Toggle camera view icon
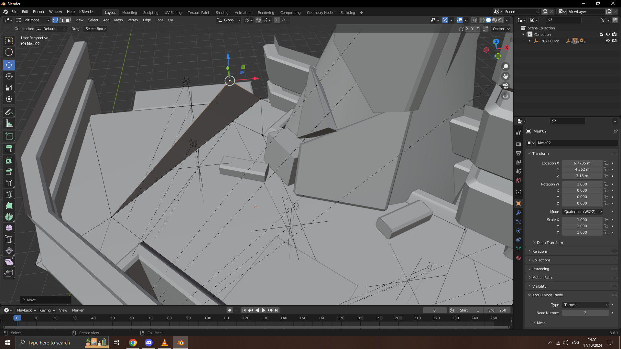Image resolution: width=621 pixels, height=349 pixels. pos(506,86)
